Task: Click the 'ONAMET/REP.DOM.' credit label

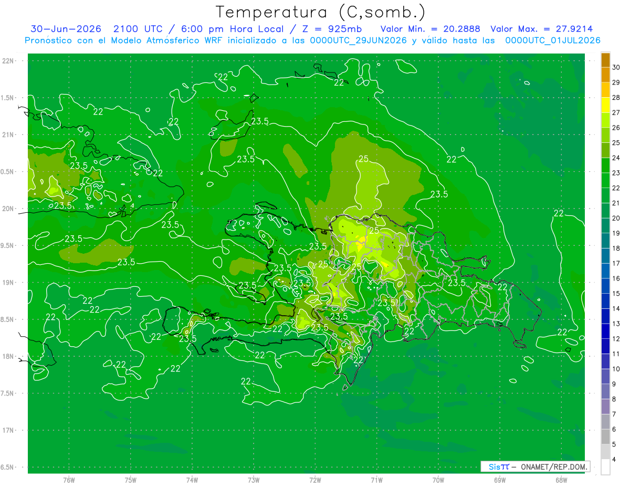Action: 554,467
